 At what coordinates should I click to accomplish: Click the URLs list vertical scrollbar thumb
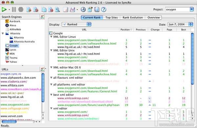(43, 88)
